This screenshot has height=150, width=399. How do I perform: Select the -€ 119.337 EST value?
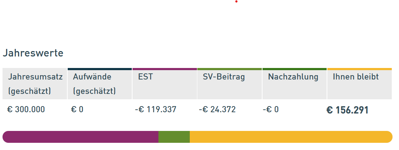(156, 109)
